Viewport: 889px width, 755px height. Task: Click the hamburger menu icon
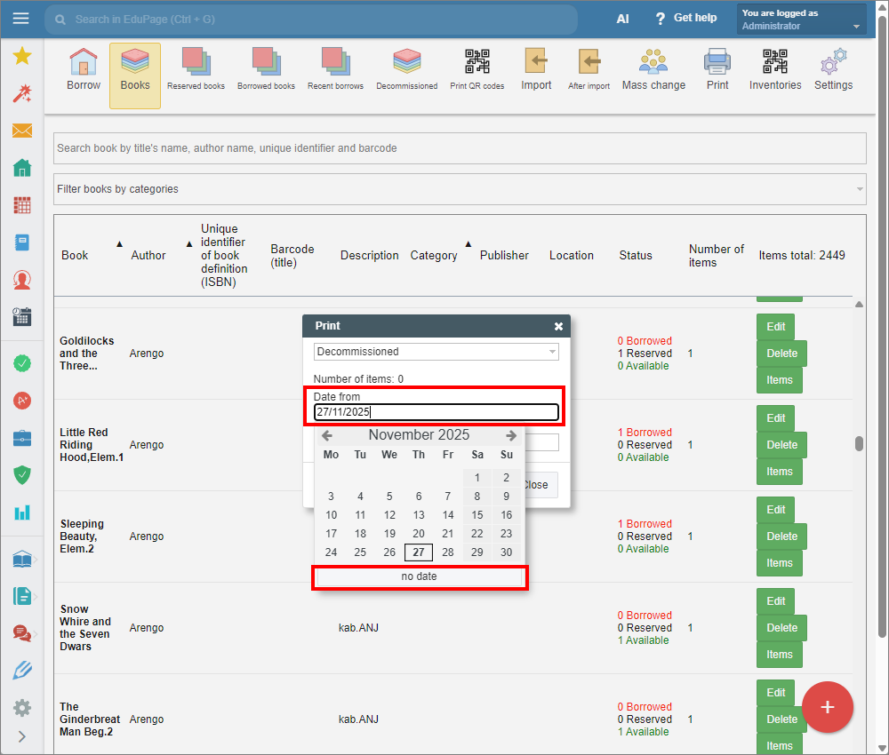tap(21, 19)
